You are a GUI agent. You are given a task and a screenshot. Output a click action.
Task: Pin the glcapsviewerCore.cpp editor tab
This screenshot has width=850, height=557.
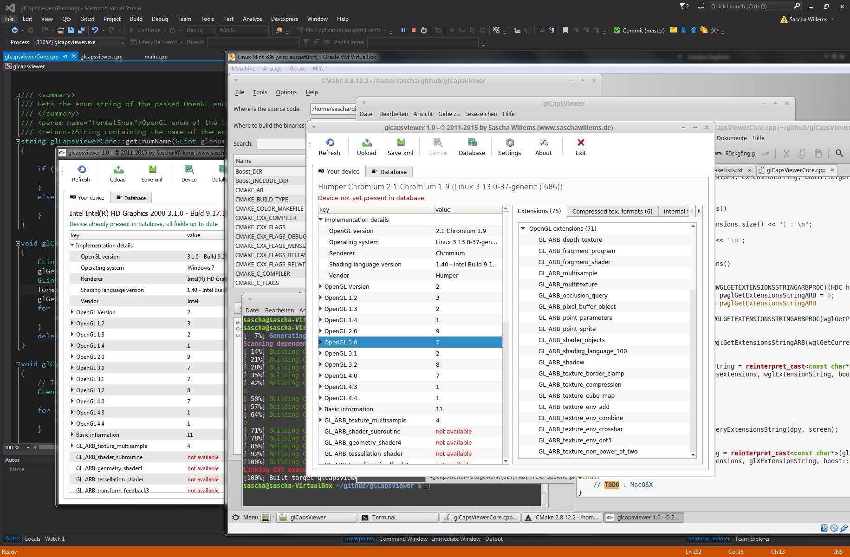(x=65, y=57)
